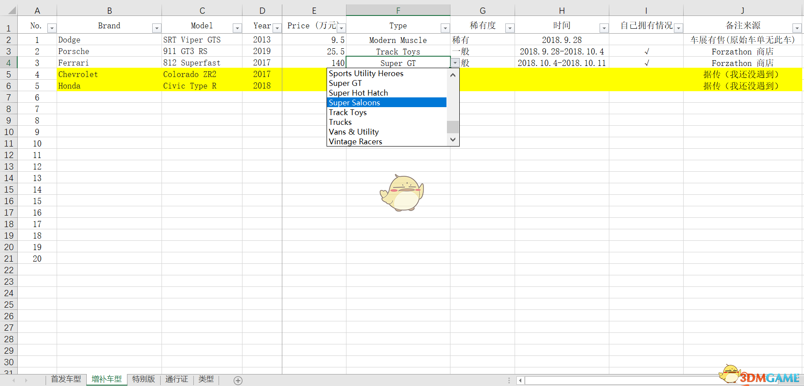Open the 稀有度 column filter dropdown
This screenshot has height=386, width=804.
[x=510, y=28]
